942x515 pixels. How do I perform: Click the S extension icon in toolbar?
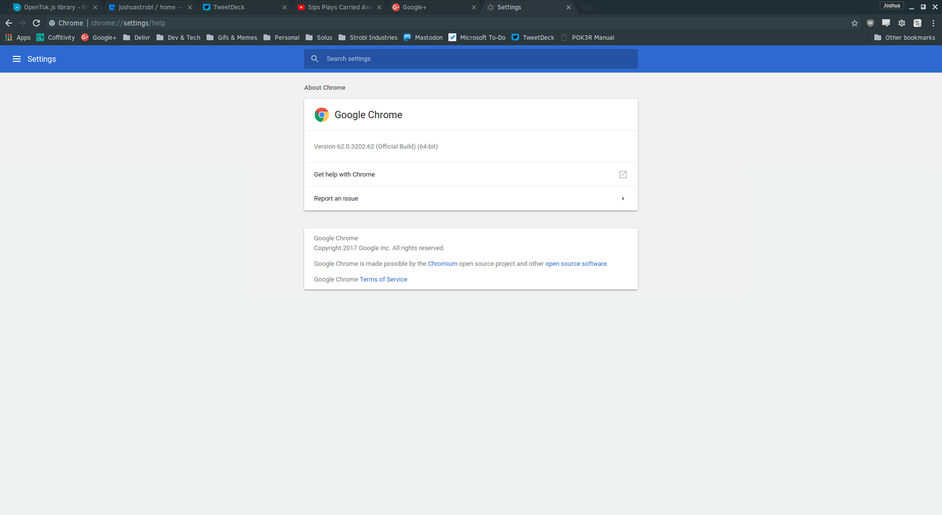point(917,23)
